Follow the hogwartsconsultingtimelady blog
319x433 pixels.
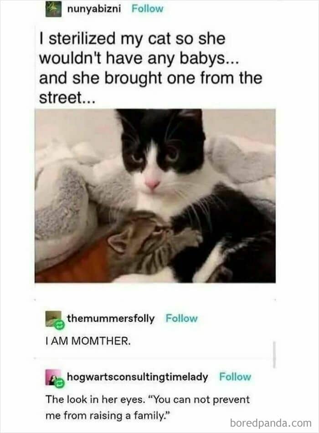click(x=235, y=377)
